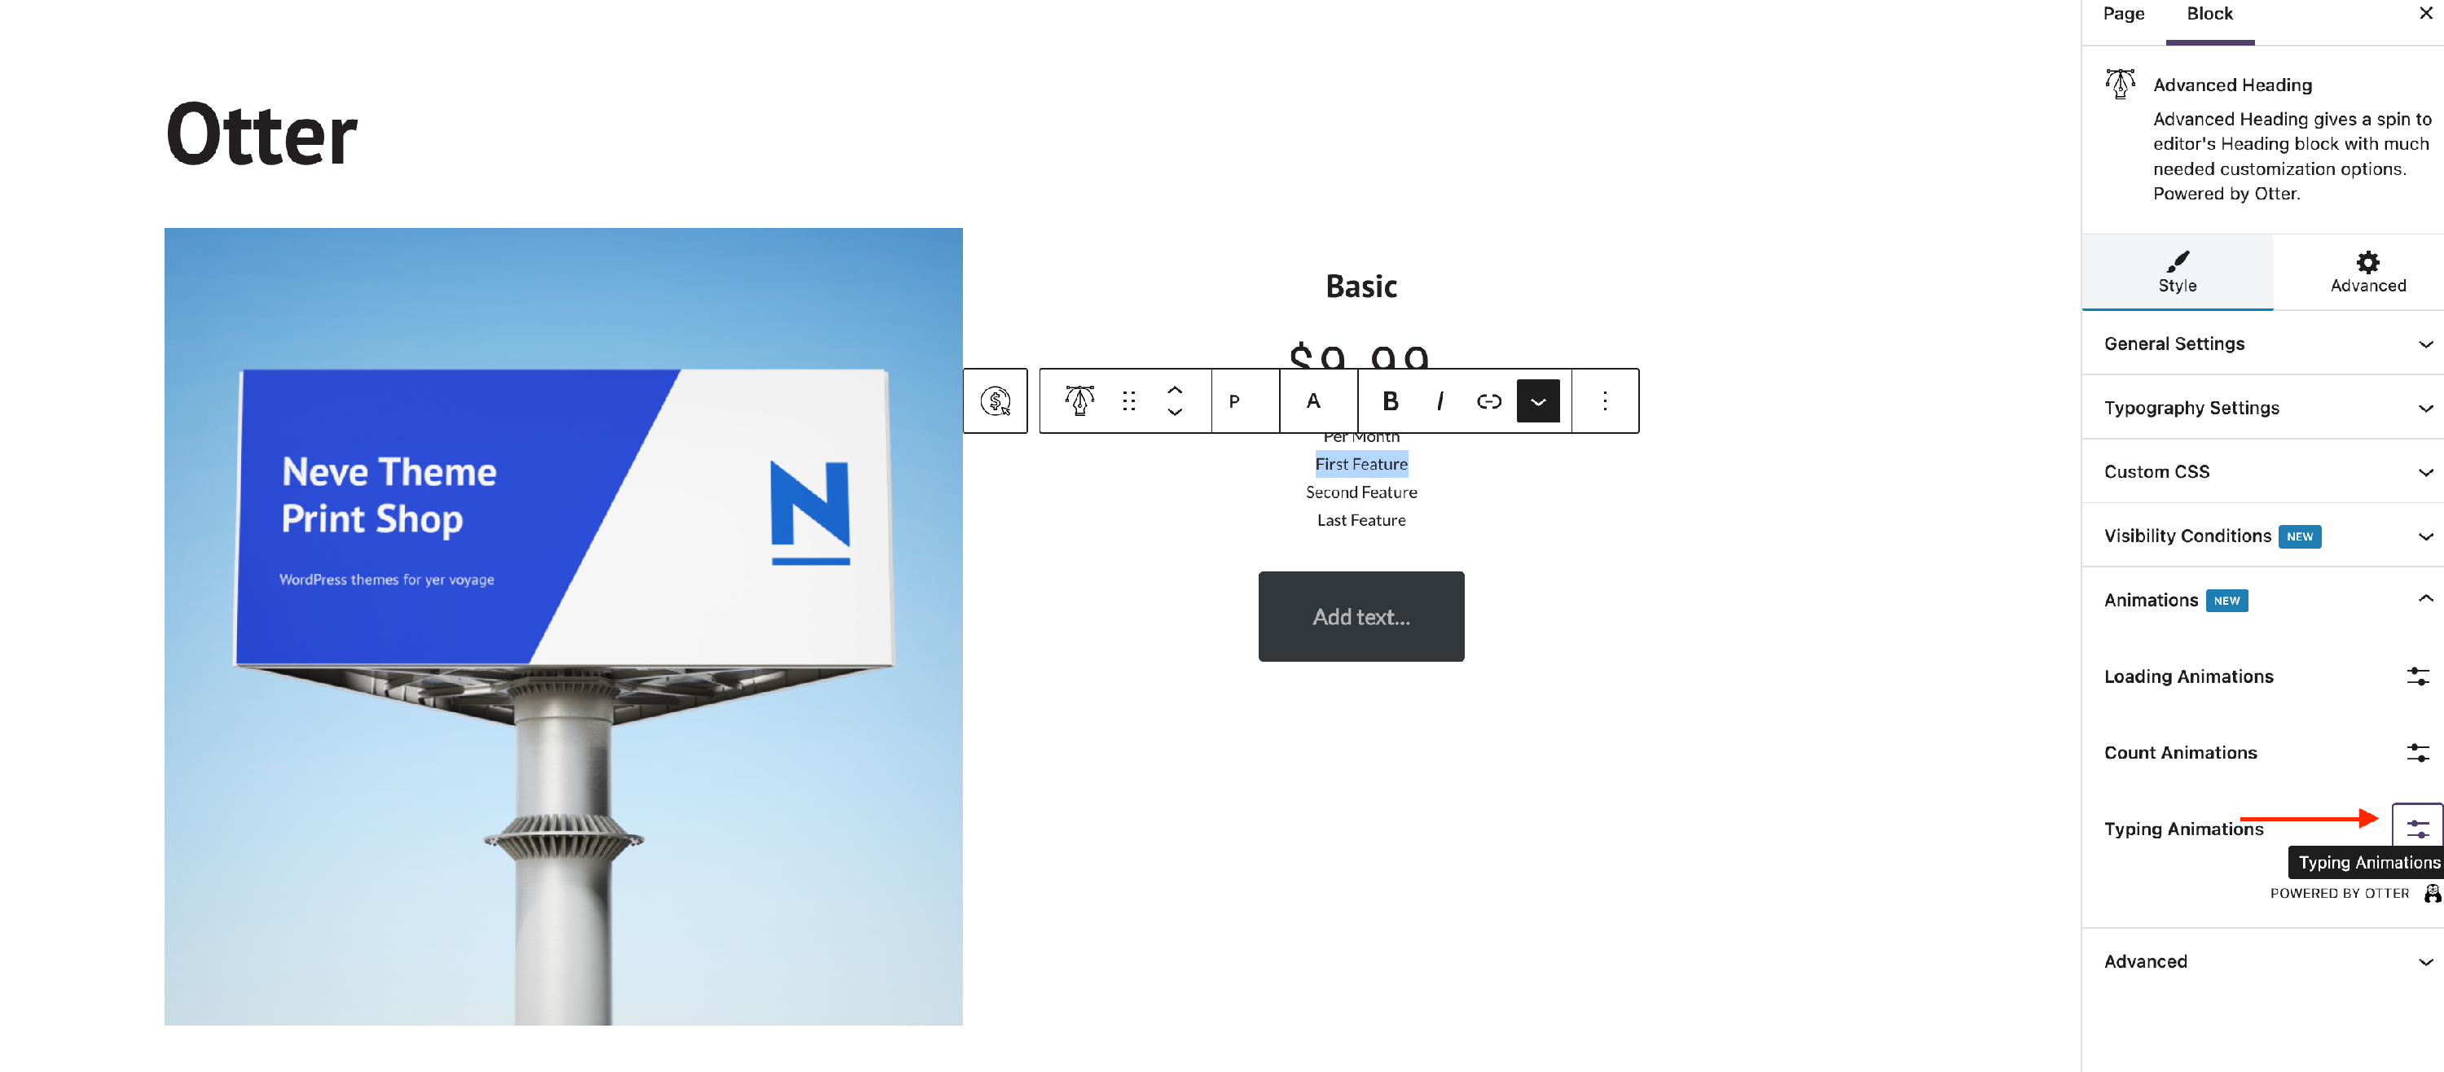Viewport: 2444px width, 1072px height.
Task: Collapse the Animations panel
Action: (x=2263, y=600)
